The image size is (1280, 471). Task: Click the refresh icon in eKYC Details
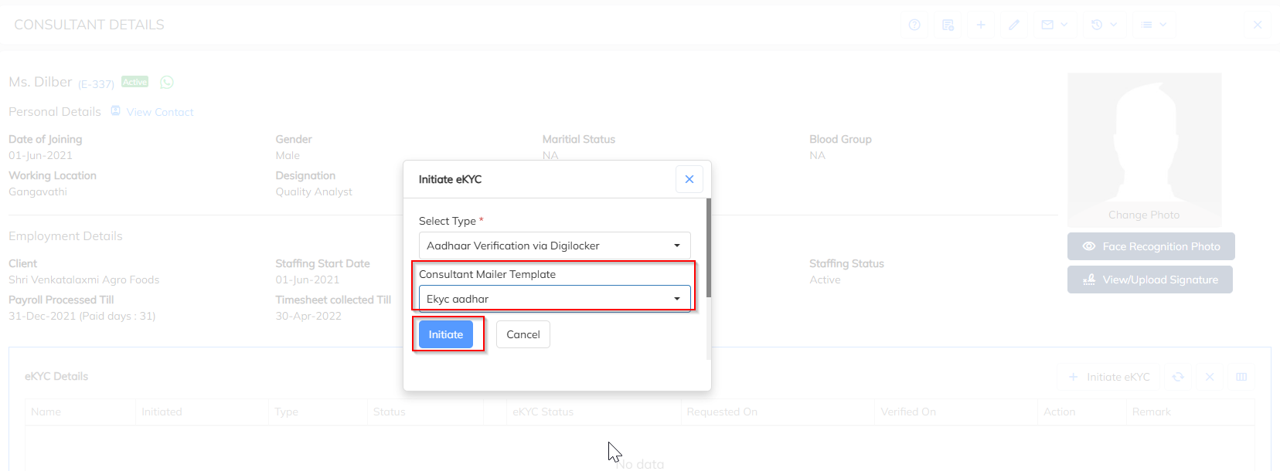point(1178,377)
